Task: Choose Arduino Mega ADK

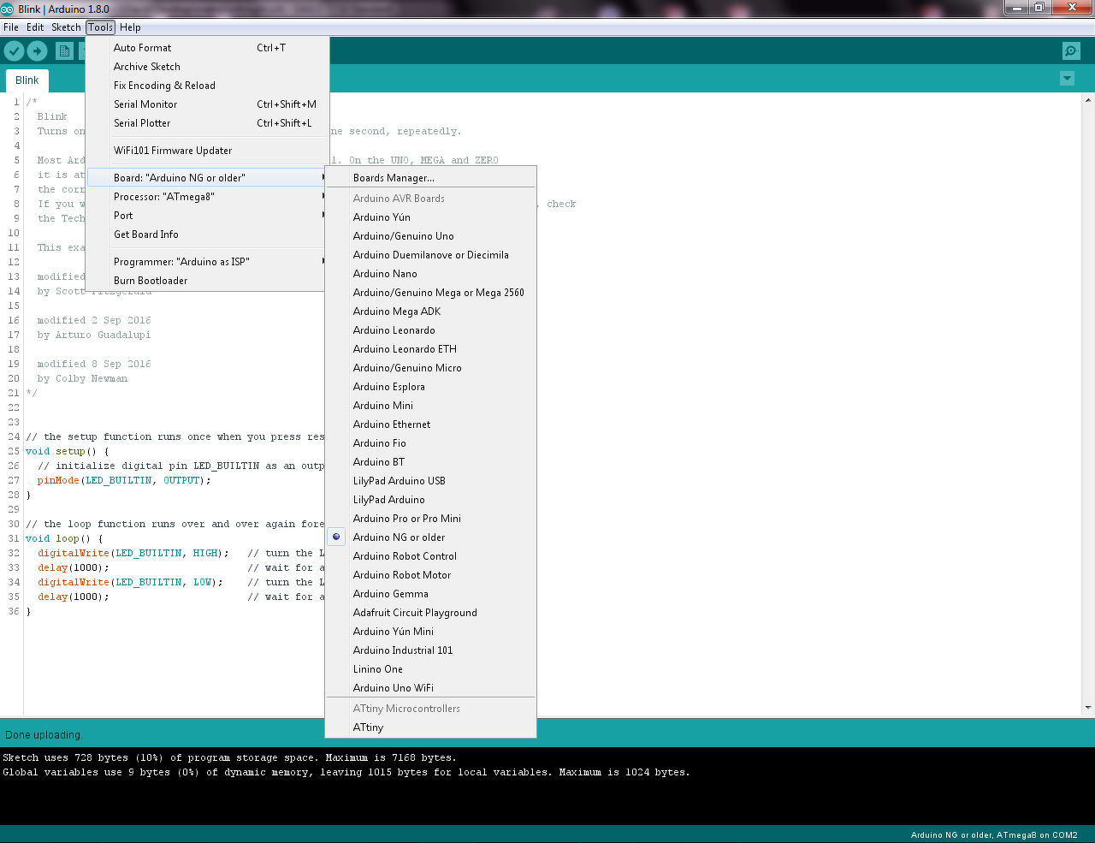Action: click(x=431, y=312)
